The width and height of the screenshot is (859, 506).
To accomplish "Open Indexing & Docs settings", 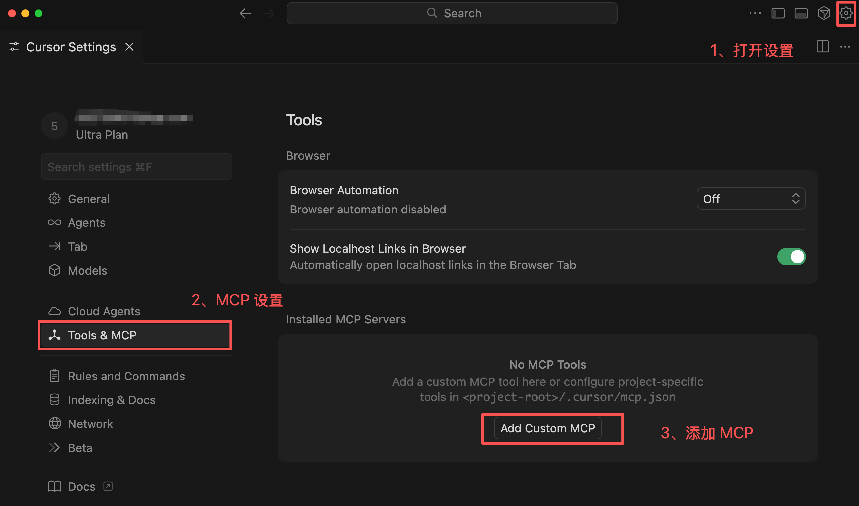I will pos(112,400).
